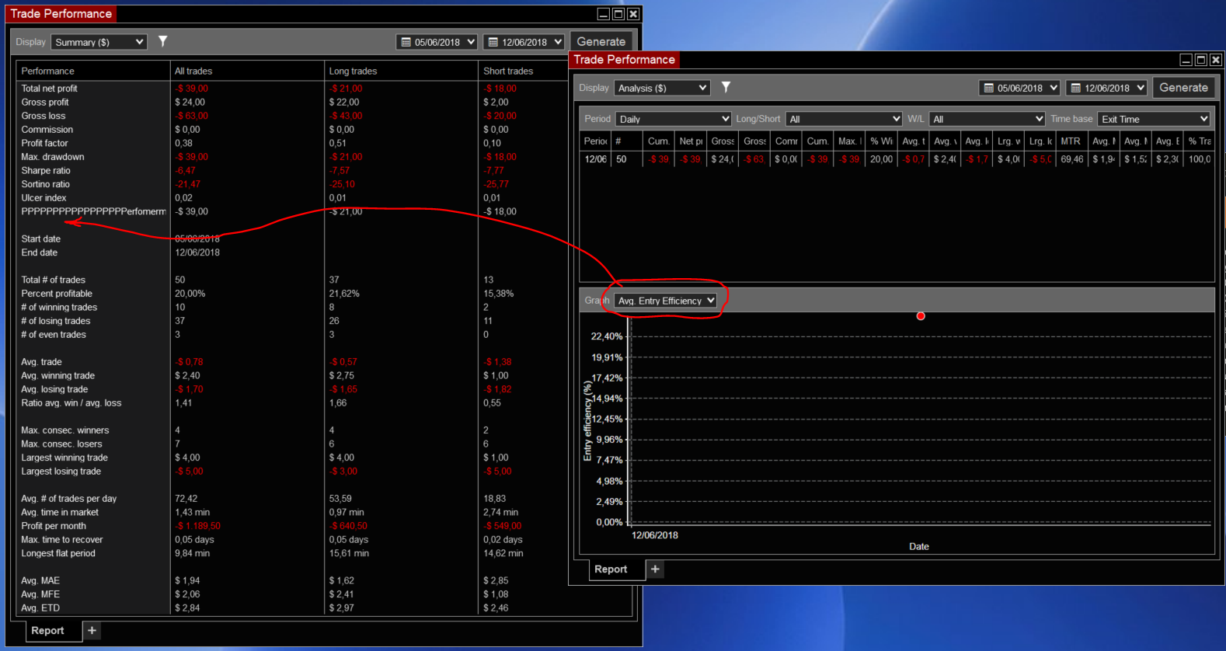Click the Sharpe ratio row label
The height and width of the screenshot is (651, 1226).
click(x=46, y=171)
